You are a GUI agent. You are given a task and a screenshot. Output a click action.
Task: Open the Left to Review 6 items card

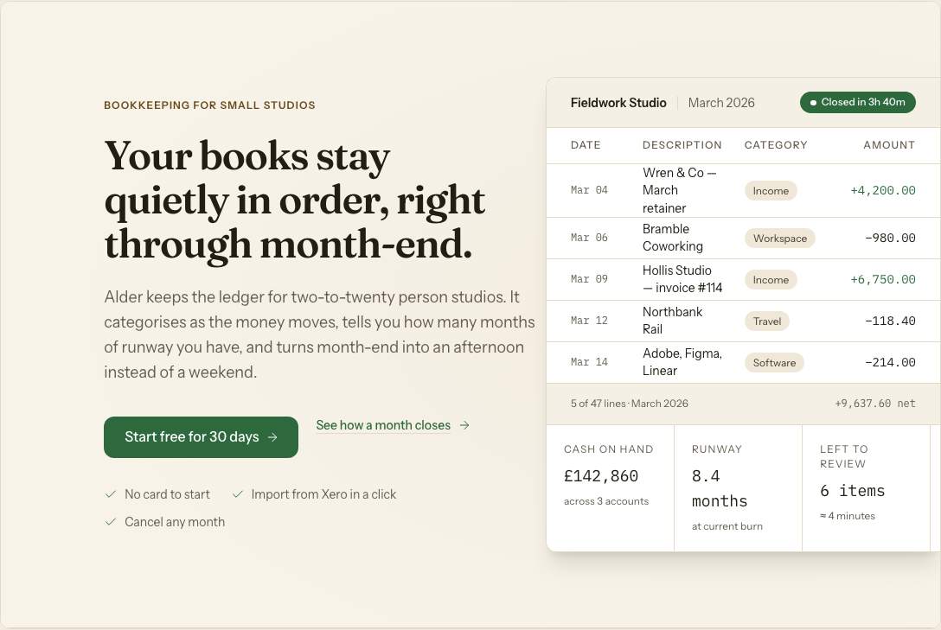[866, 488]
